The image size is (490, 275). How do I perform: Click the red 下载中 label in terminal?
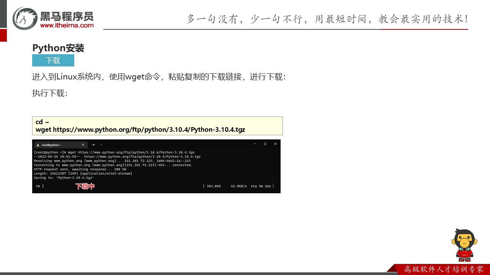[x=85, y=186]
